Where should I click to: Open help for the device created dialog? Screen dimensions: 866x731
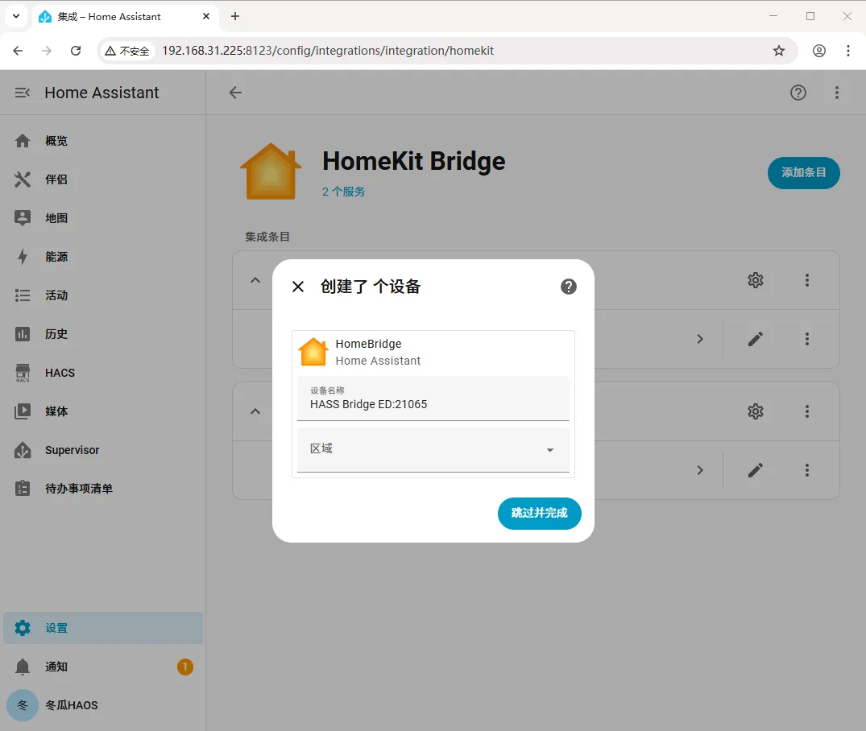pos(568,287)
